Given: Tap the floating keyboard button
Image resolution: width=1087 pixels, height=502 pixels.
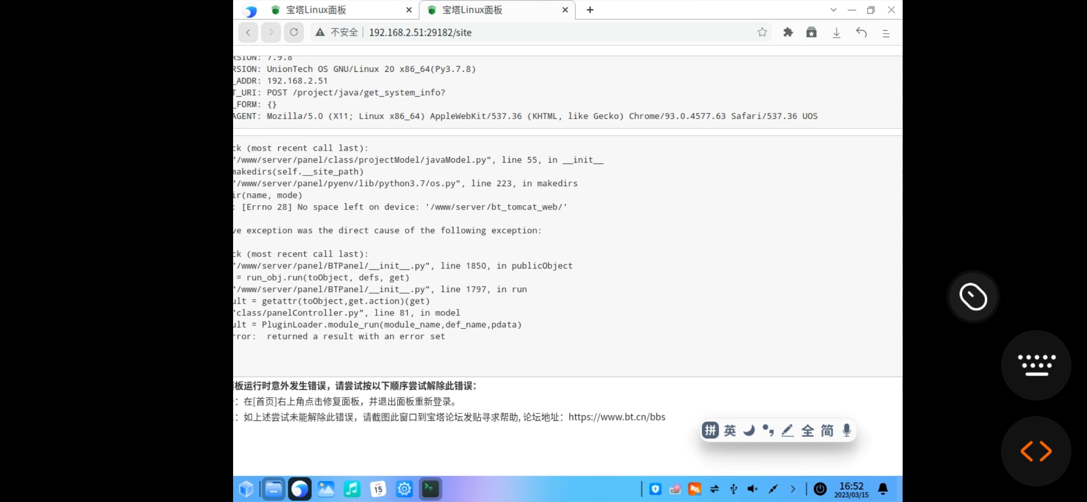Looking at the screenshot, I should [1036, 365].
